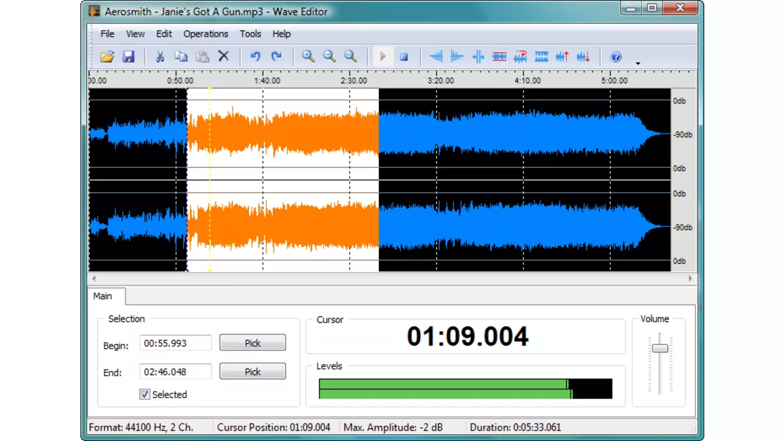
Task: Apply a Fade In to the selection
Action: click(436, 56)
